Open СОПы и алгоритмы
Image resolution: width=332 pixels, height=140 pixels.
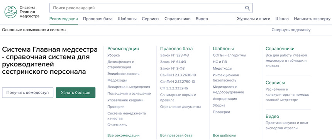pos(229,55)
